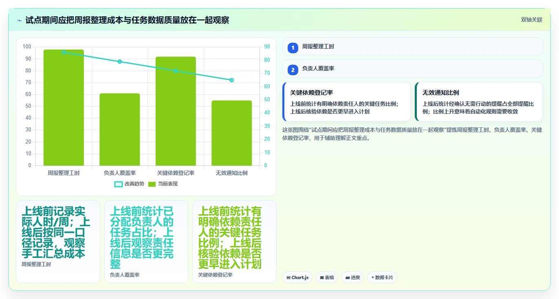Toggle the 当前表现 legend swatch
Screen dimensions: 559x299
click(x=152, y=184)
